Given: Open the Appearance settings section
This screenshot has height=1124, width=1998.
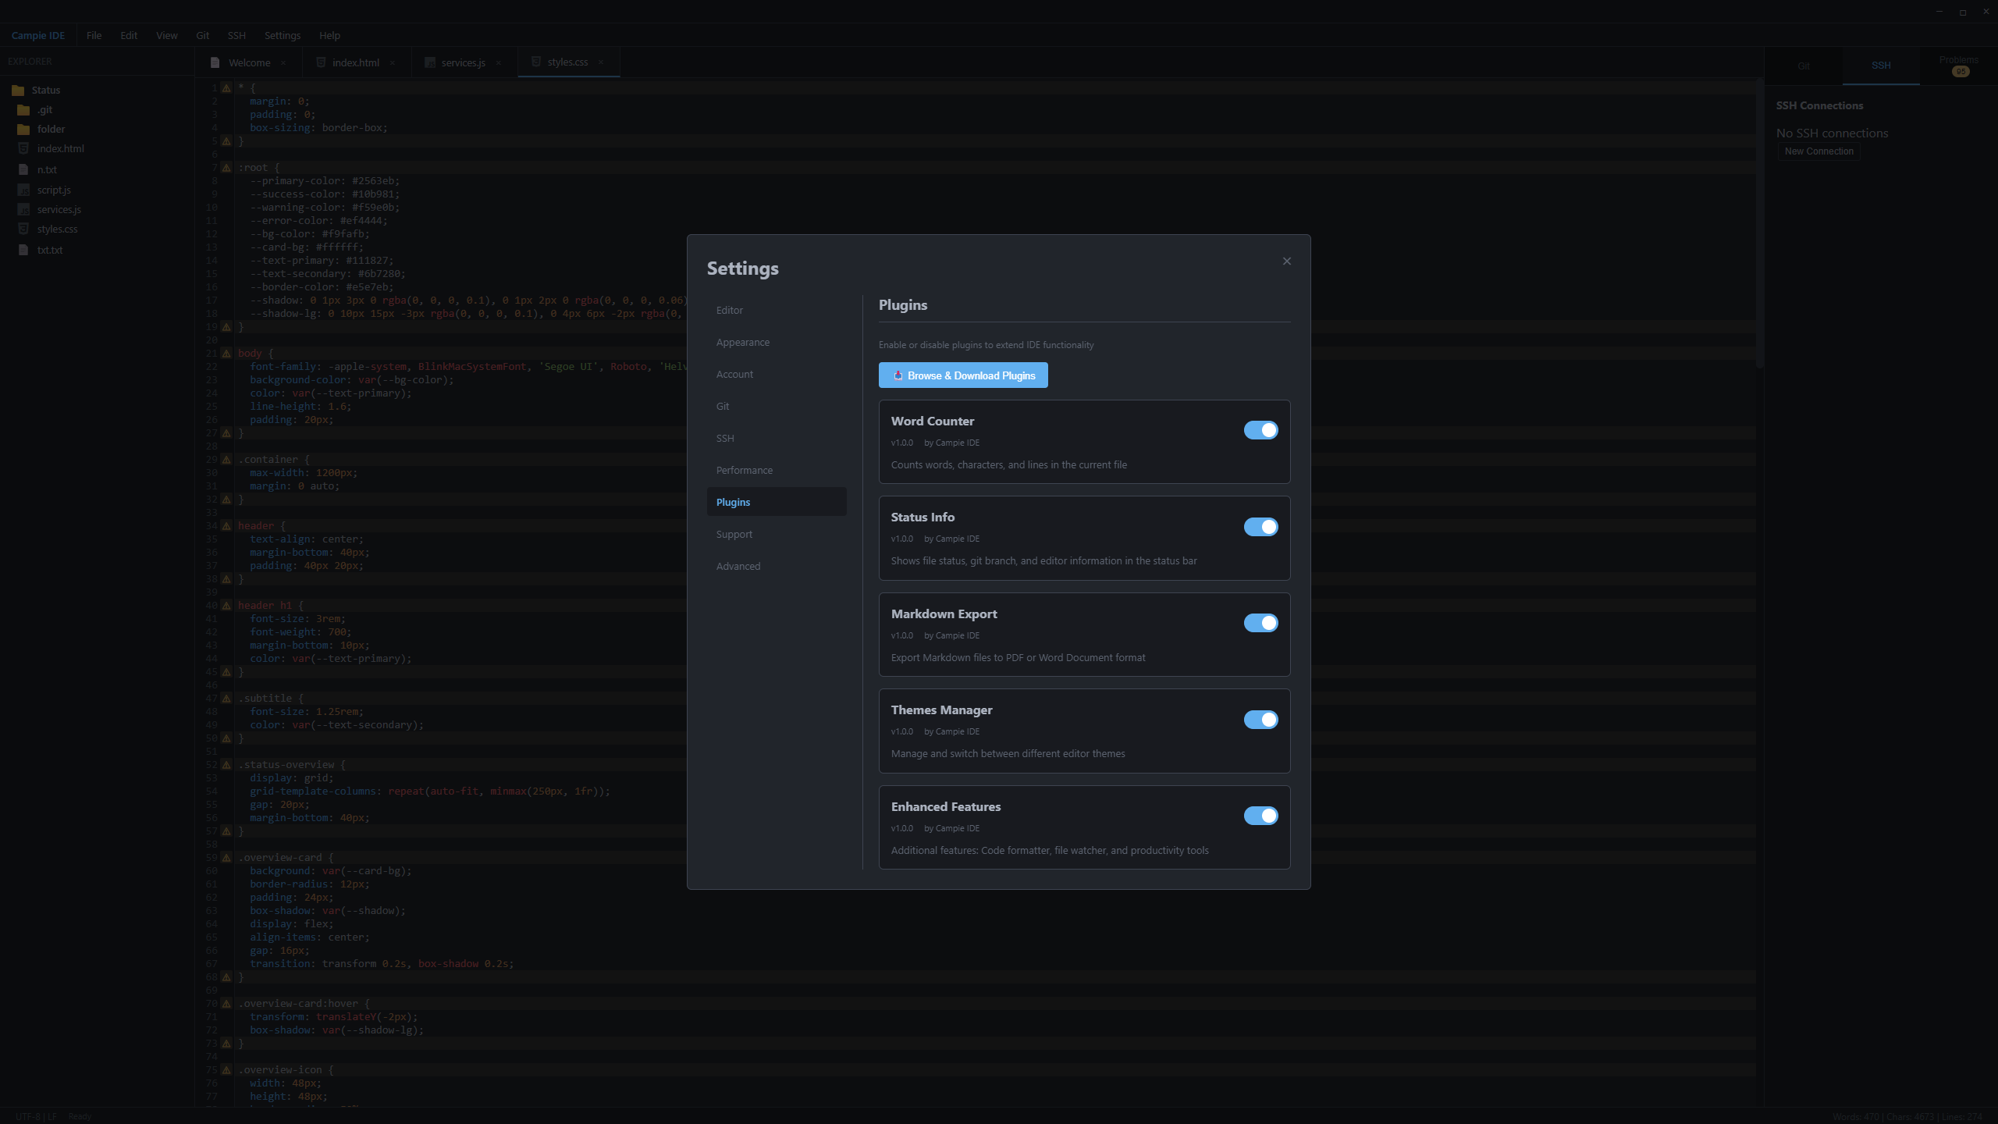Looking at the screenshot, I should [x=742, y=343].
